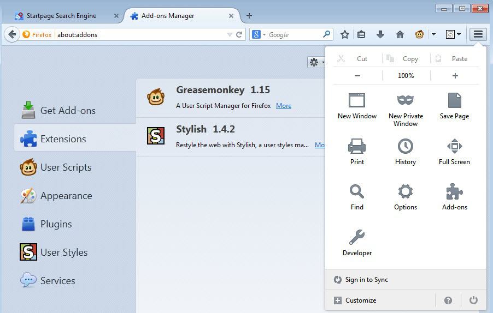Image resolution: width=493 pixels, height=313 pixels.
Task: Reload the page with the refresh icon
Action: point(239,34)
